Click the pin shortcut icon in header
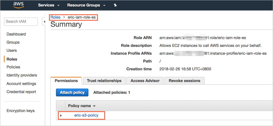 [115, 5]
